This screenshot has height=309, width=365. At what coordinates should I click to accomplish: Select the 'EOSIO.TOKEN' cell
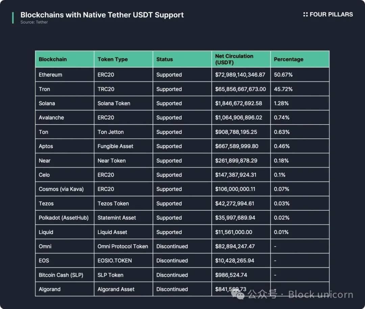(115, 261)
